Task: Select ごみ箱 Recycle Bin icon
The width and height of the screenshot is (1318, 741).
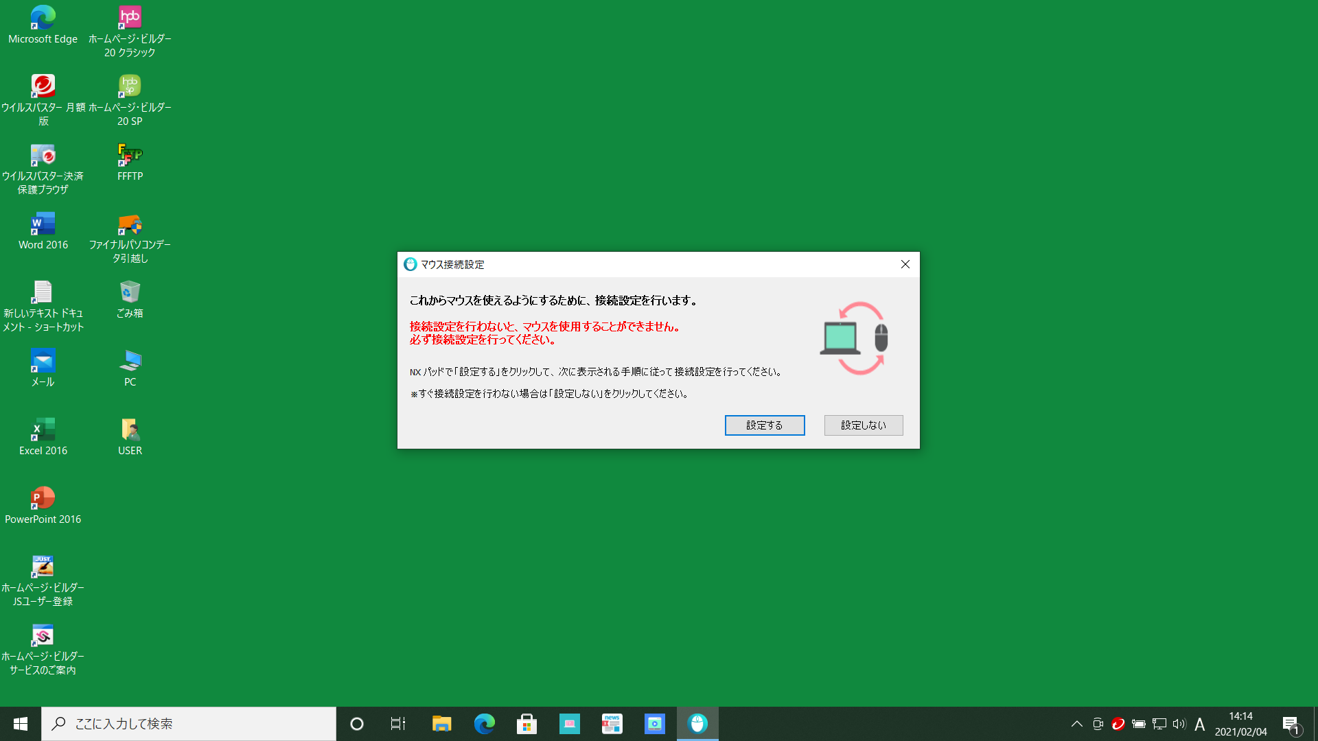Action: [x=130, y=292]
